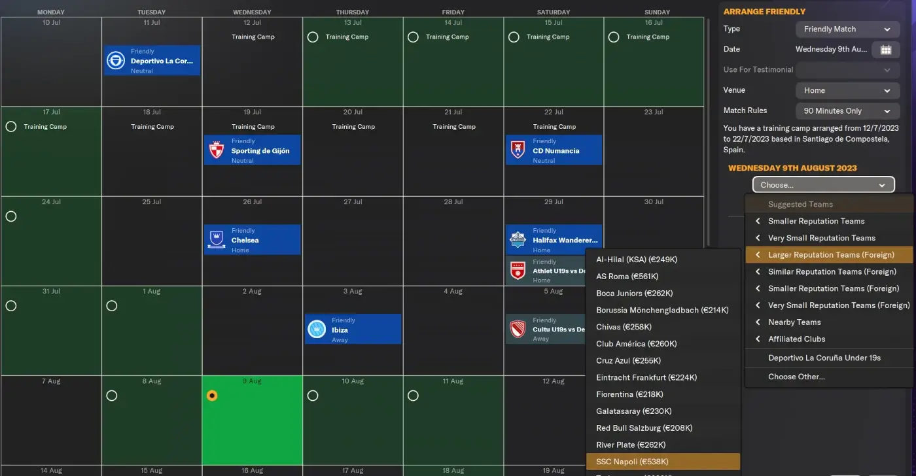Select available date circle on 10 Aug
The width and height of the screenshot is (916, 476).
click(x=313, y=396)
